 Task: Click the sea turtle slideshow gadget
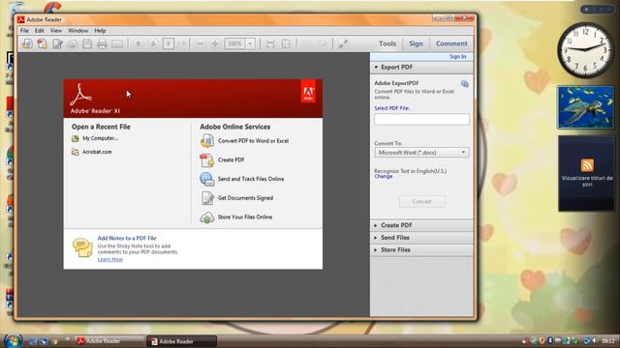585,107
